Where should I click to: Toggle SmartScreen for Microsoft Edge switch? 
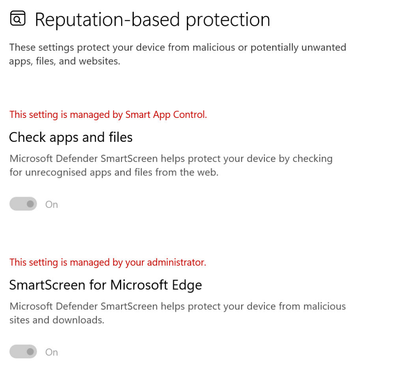tap(23, 352)
